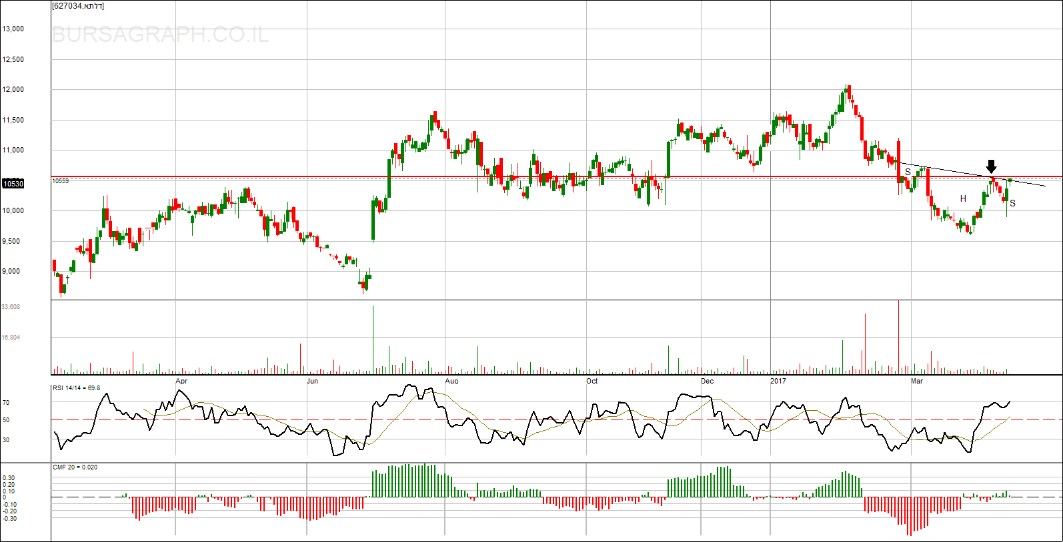Select the RSI 14/14 indicator title
Screen dimensions: 1063x542
(x=77, y=388)
